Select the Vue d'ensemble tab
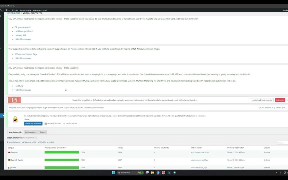Image resolution: width=288 pixels, height=180 pixels. [x=15, y=132]
